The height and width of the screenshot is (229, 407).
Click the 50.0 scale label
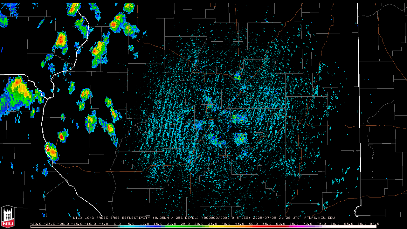pos(253,224)
